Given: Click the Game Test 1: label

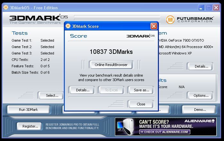Looking at the screenshot, I should [22, 40].
